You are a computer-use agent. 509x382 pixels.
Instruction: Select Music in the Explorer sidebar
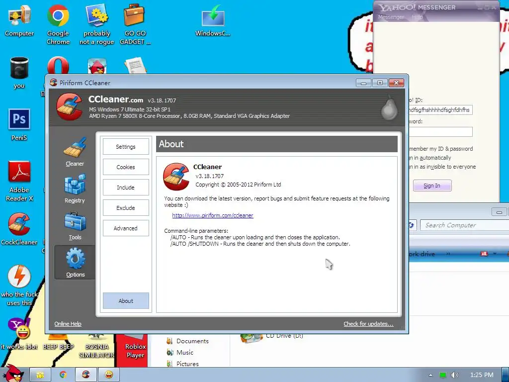tap(180, 353)
